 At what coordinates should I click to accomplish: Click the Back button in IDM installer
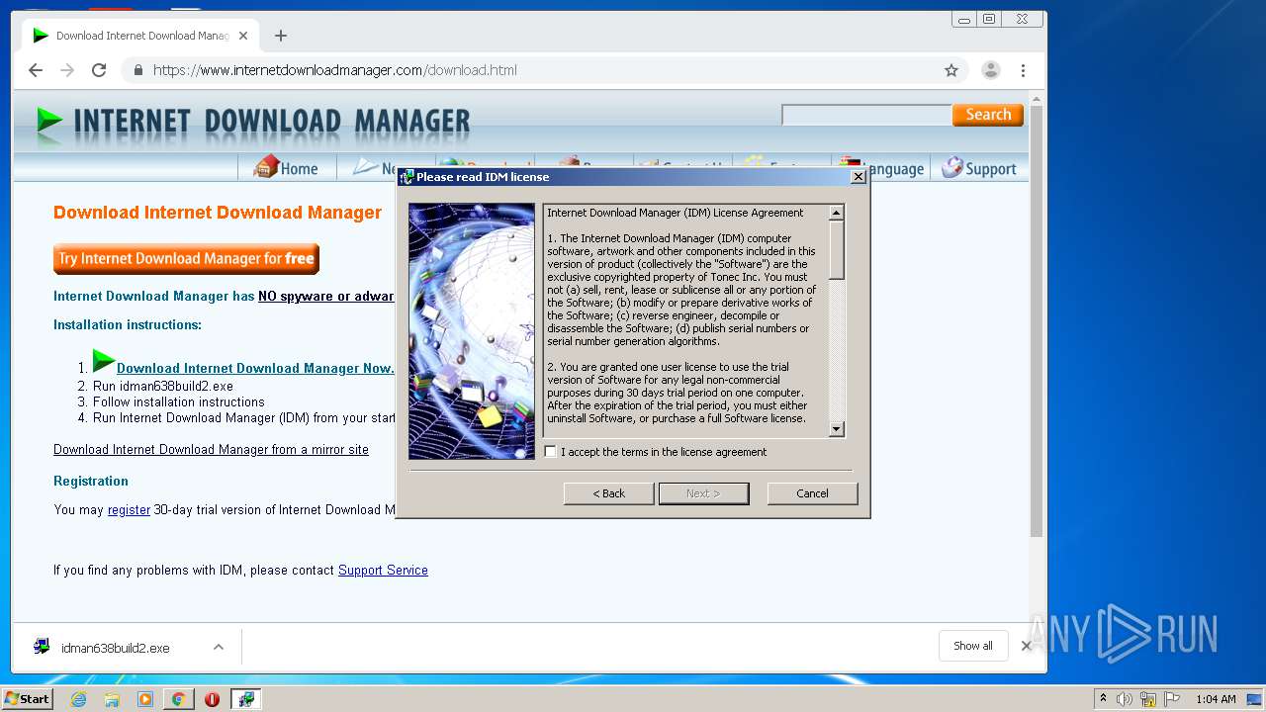(608, 493)
